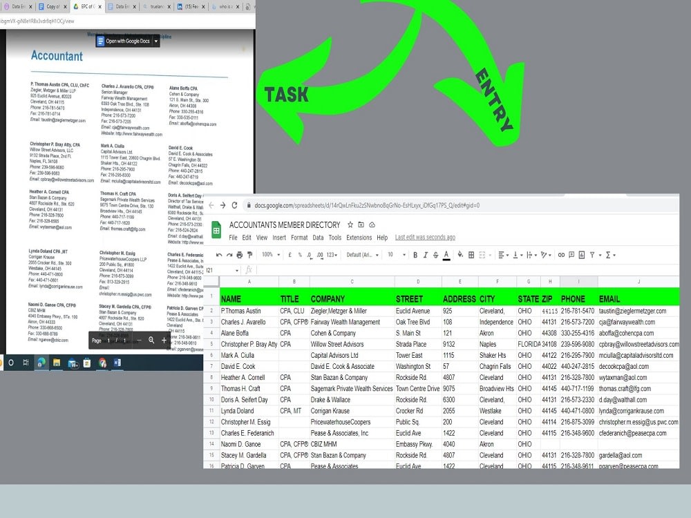The height and width of the screenshot is (518, 691).
Task: Click the magnifier zoom icon in PDF viewer
Action: coord(151,340)
